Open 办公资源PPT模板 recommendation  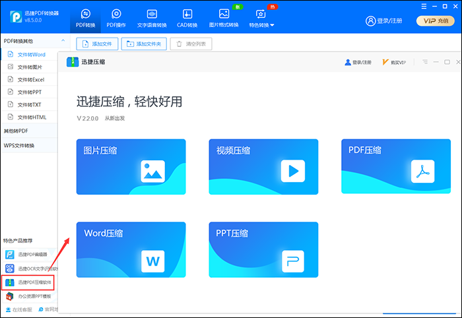pyautogui.click(x=30, y=296)
